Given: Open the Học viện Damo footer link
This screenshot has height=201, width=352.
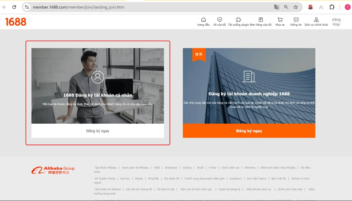Looking at the screenshot, I should [x=256, y=178].
